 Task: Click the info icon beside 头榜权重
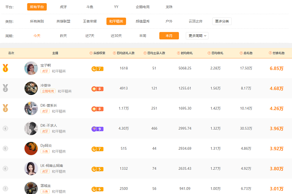point(90,53)
